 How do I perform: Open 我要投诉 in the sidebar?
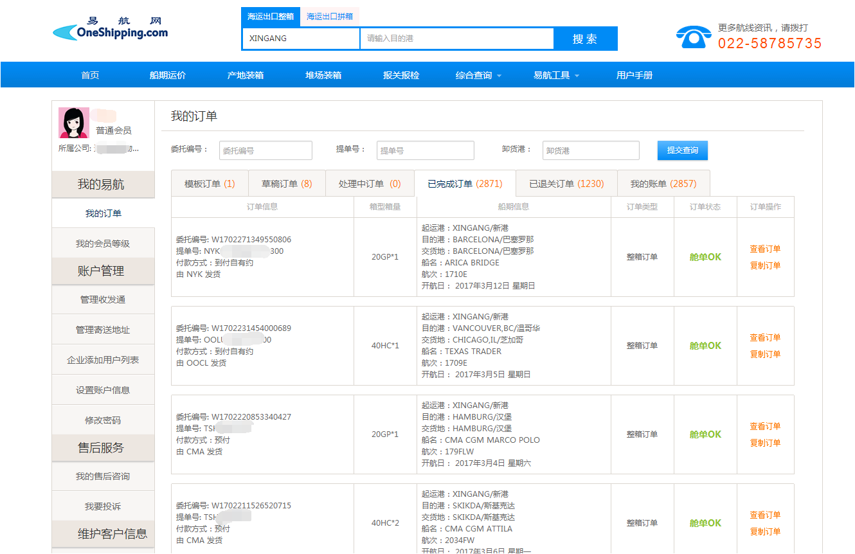coord(103,506)
